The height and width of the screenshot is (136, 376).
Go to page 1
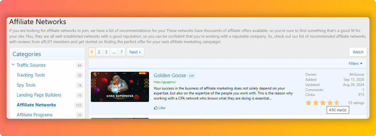[92, 52]
